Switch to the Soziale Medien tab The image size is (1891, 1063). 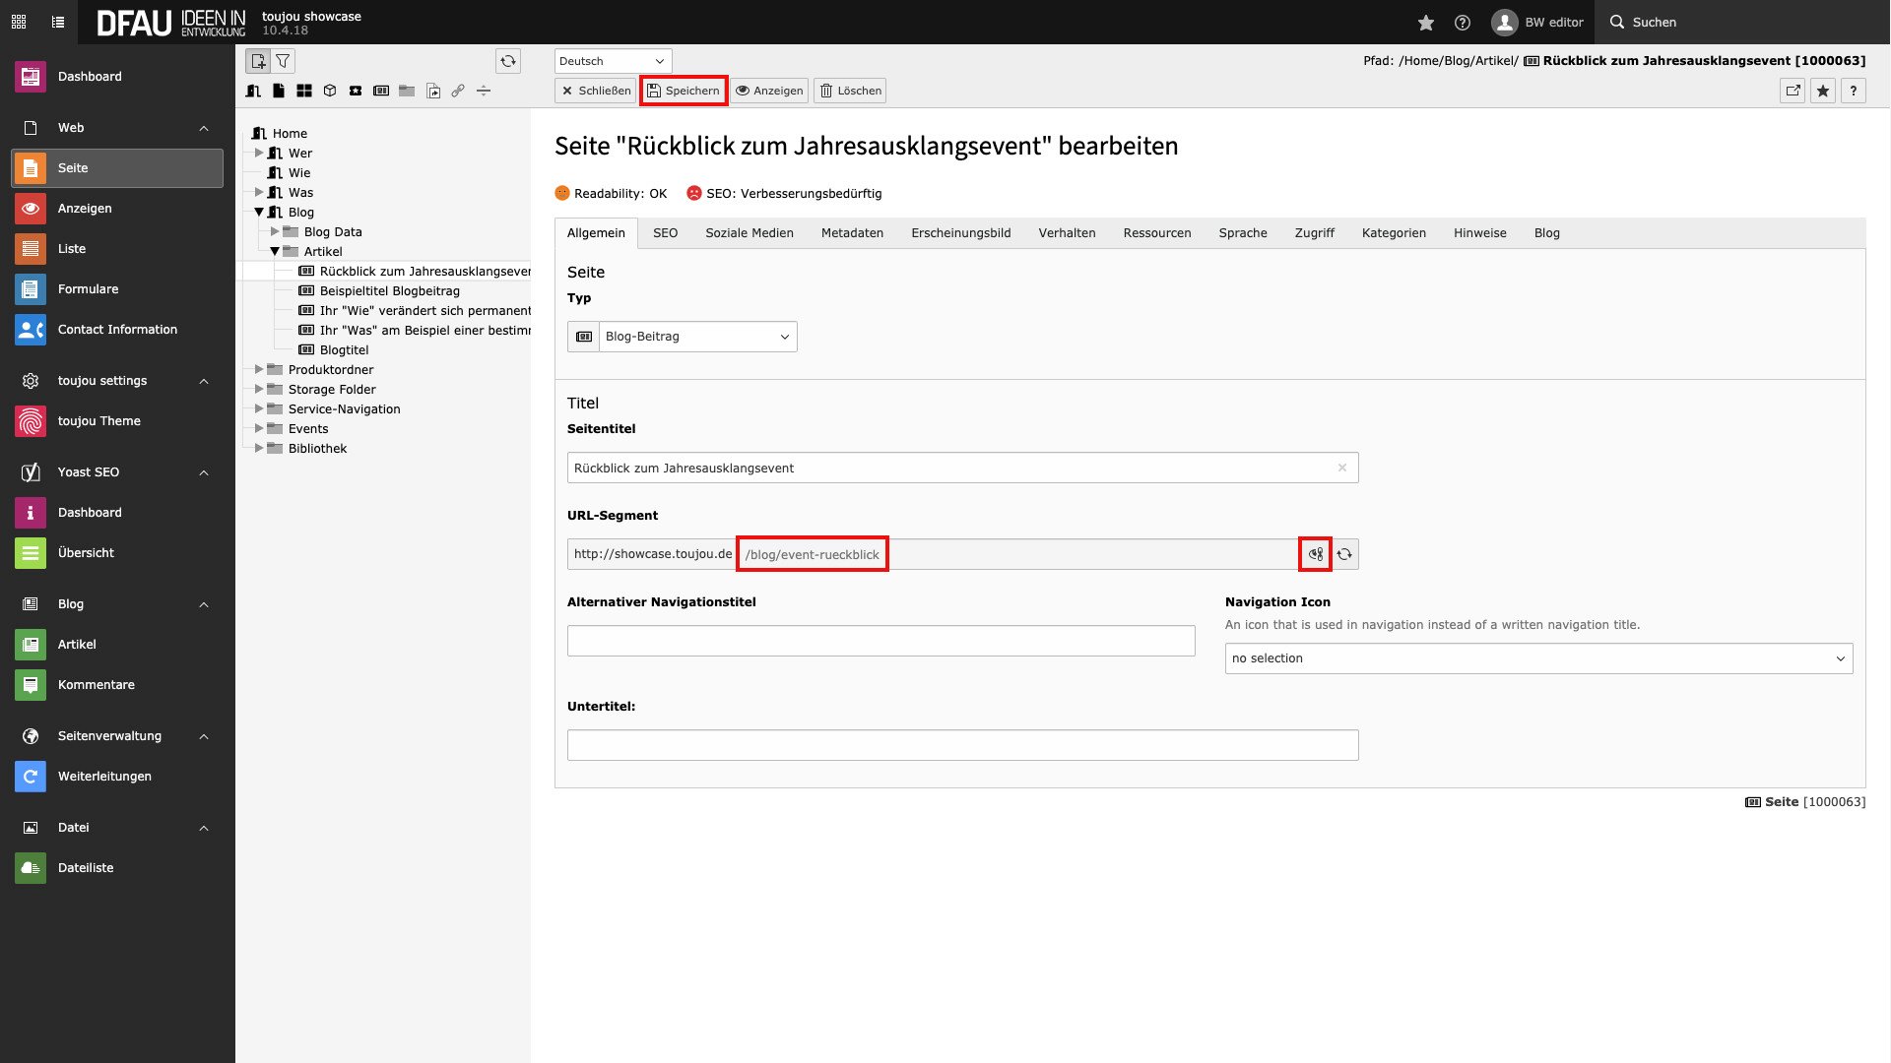[750, 233]
